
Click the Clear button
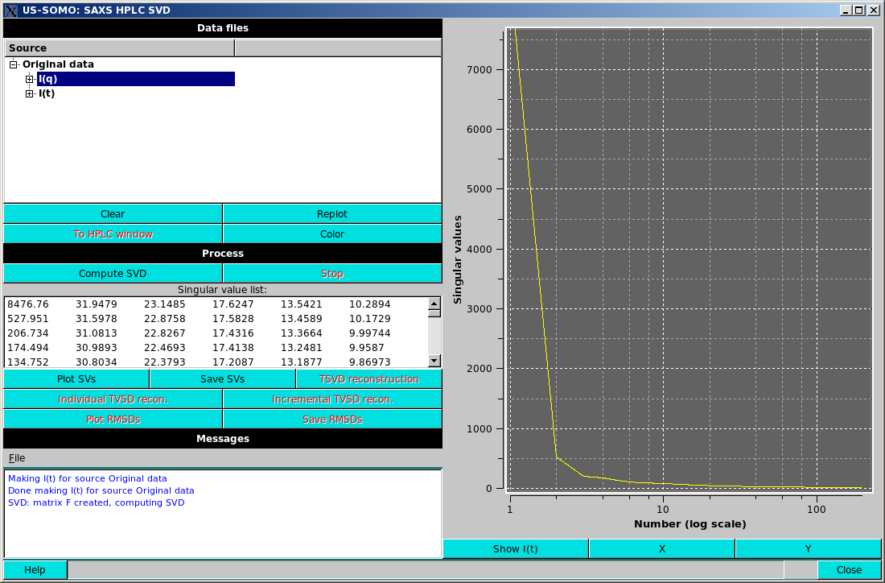(113, 213)
